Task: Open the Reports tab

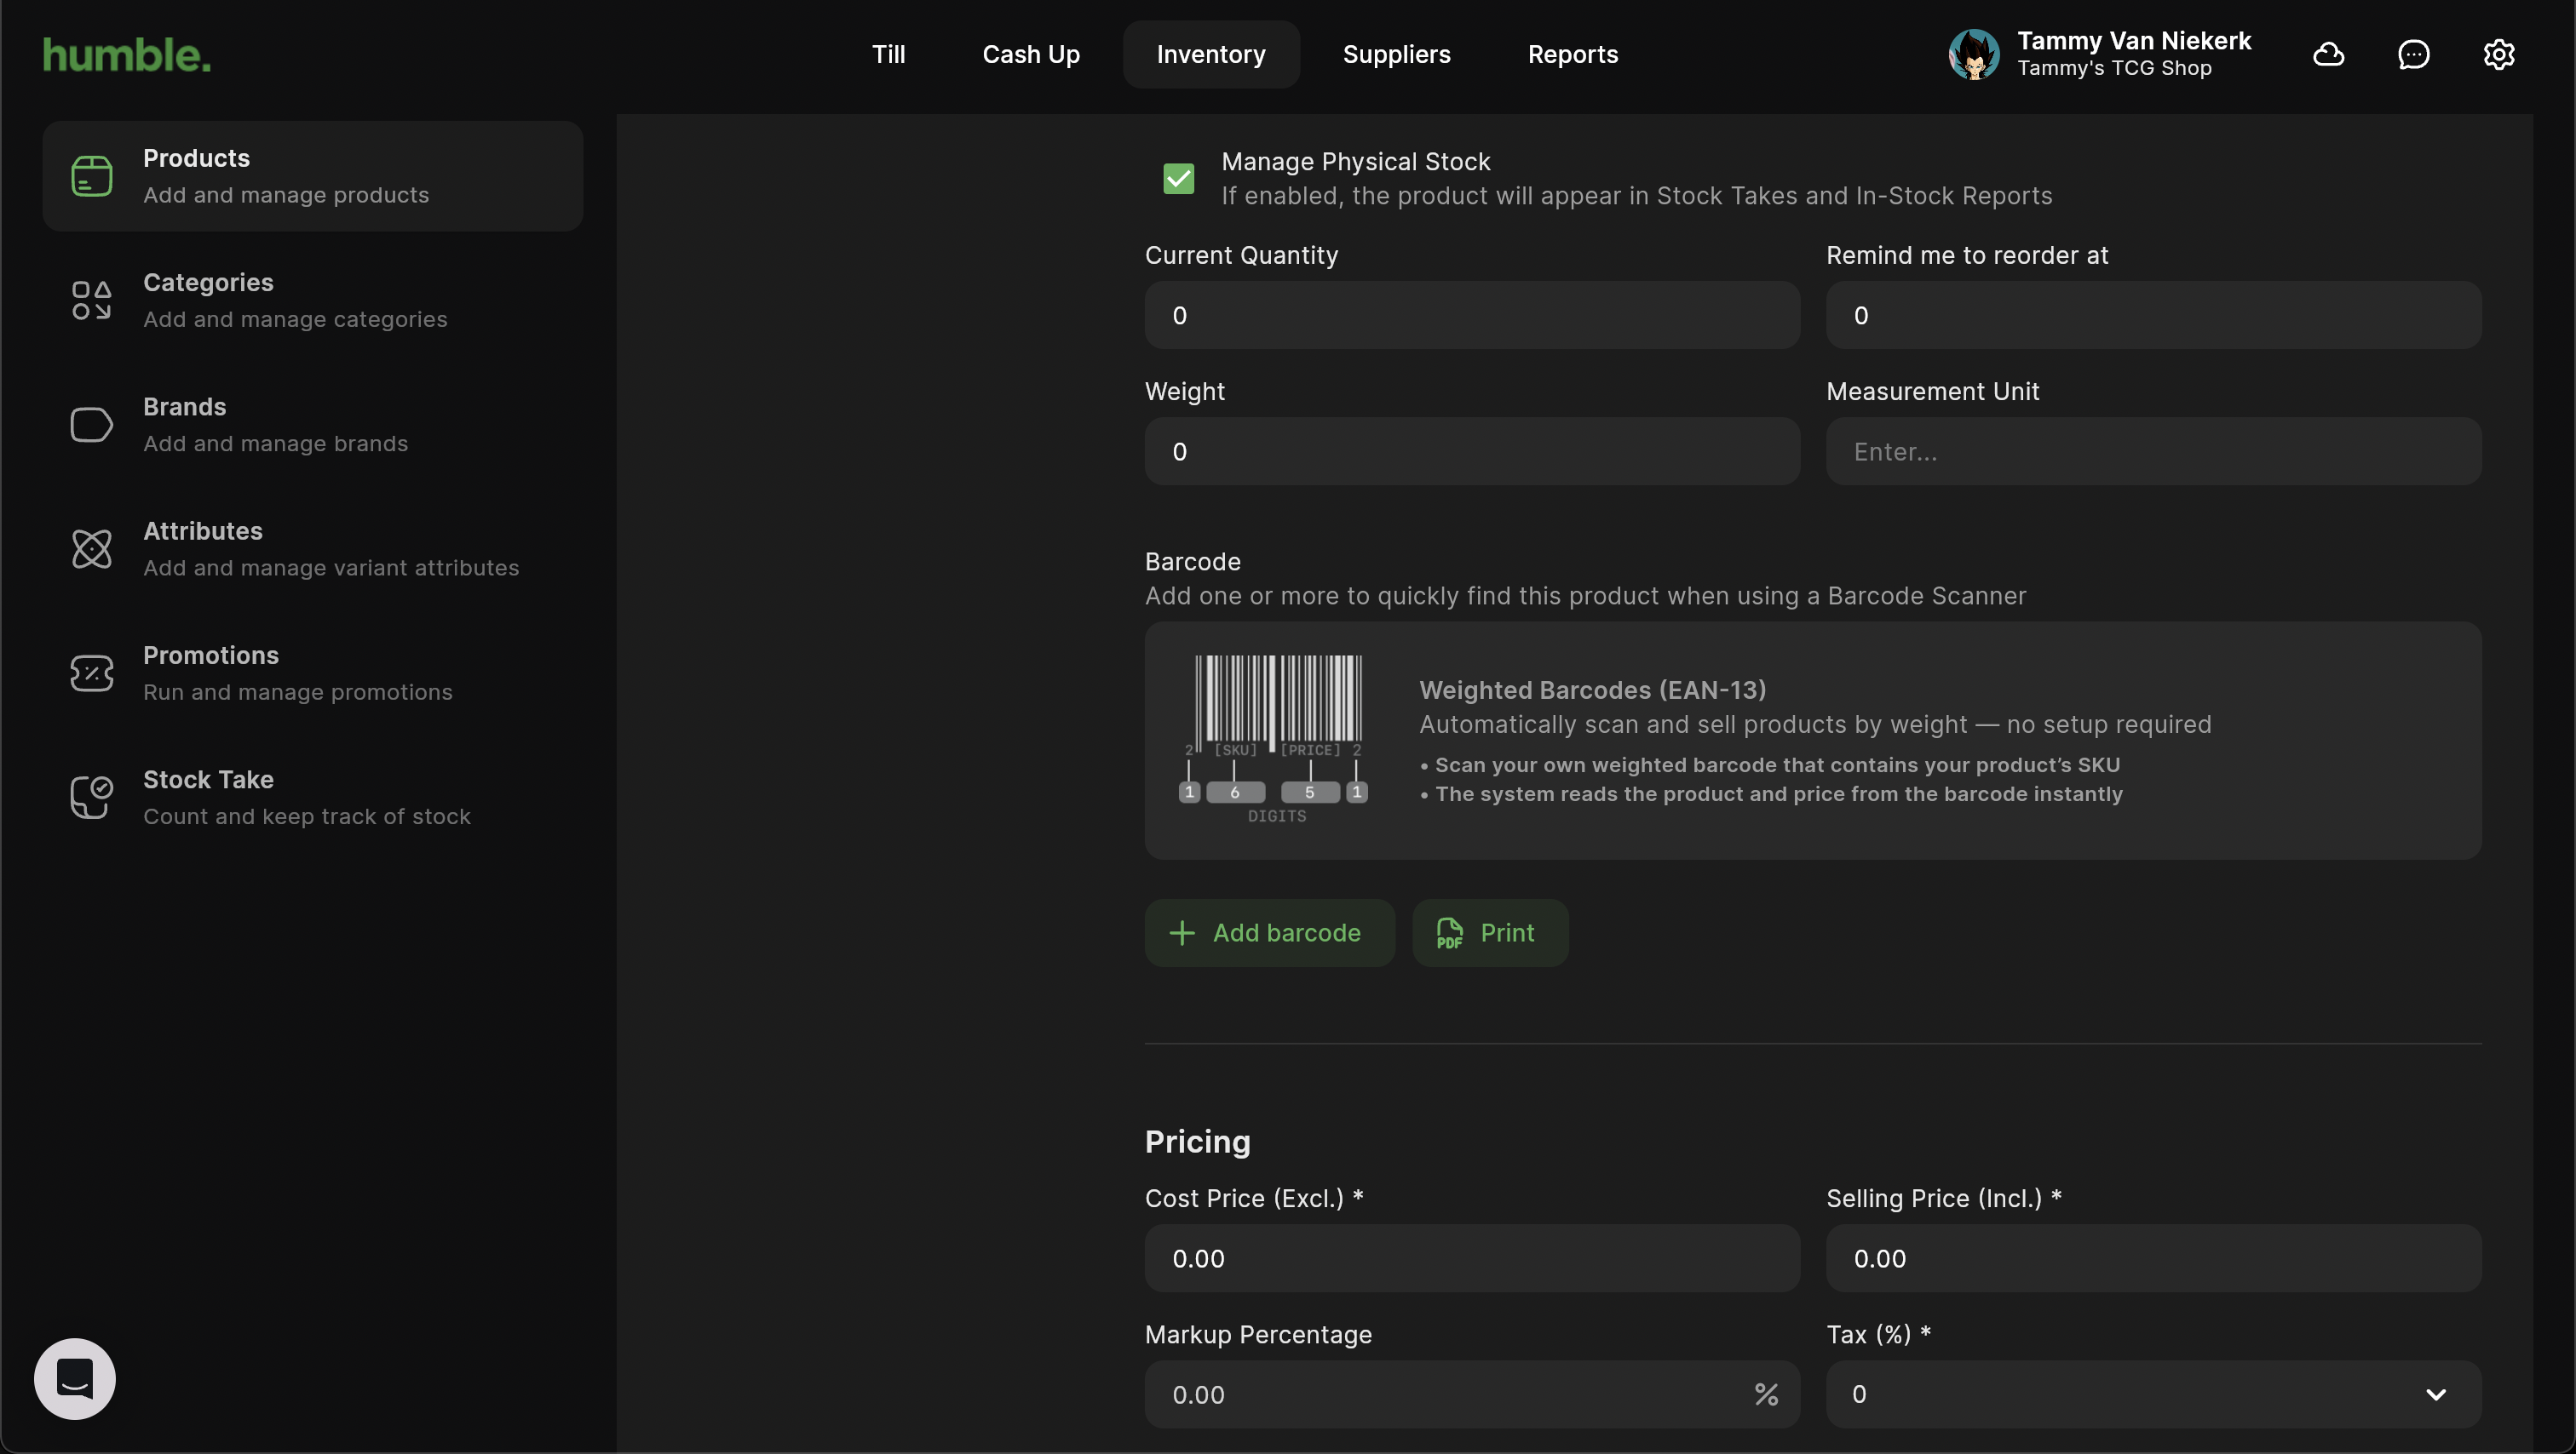Action: (1572, 54)
